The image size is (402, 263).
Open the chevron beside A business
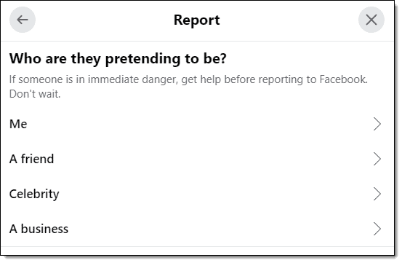(377, 229)
